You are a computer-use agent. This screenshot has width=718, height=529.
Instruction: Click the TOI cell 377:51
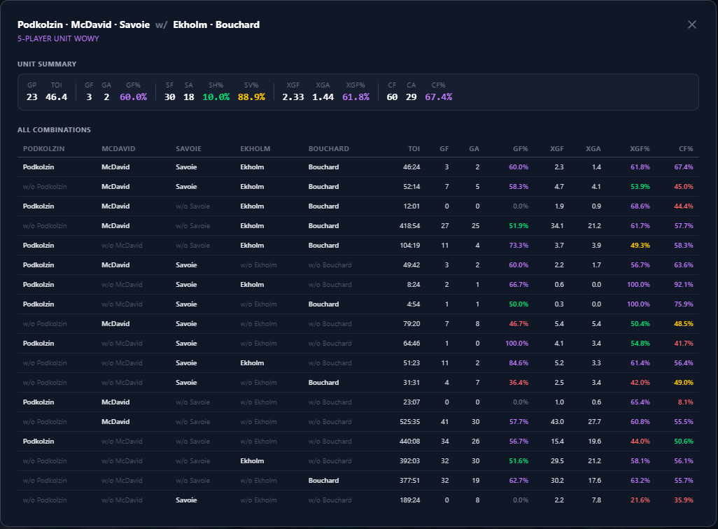tap(410, 481)
